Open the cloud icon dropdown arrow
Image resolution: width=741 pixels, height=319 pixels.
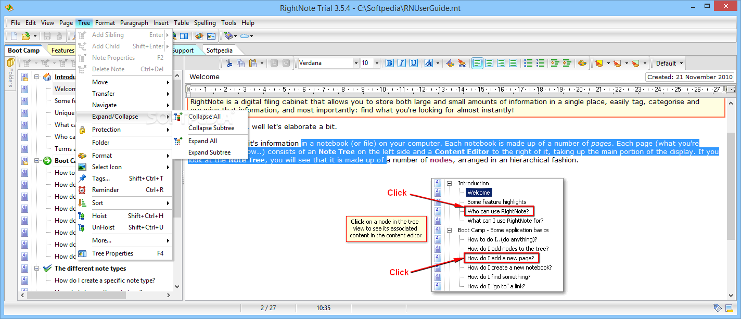point(251,36)
